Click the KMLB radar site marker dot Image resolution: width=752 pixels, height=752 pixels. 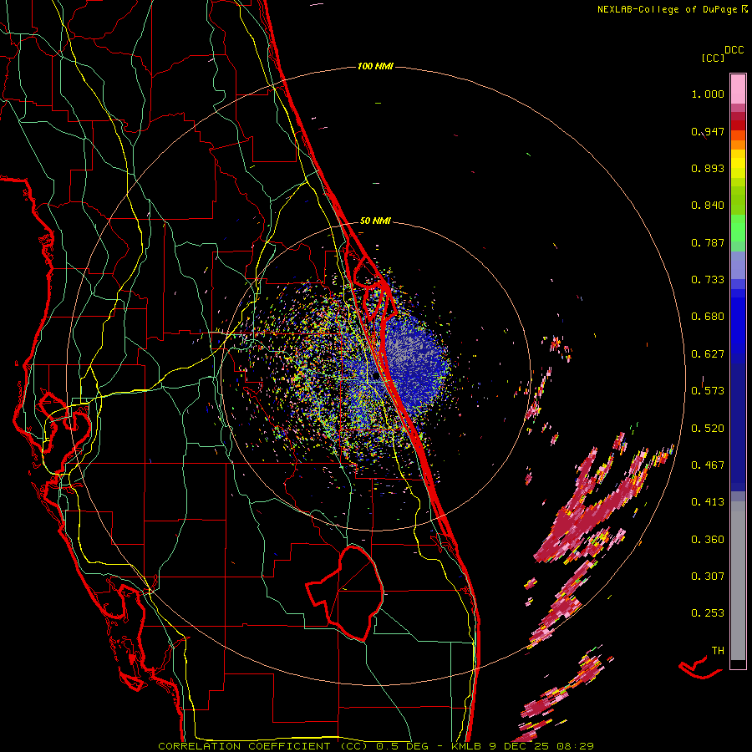pyautogui.click(x=375, y=377)
